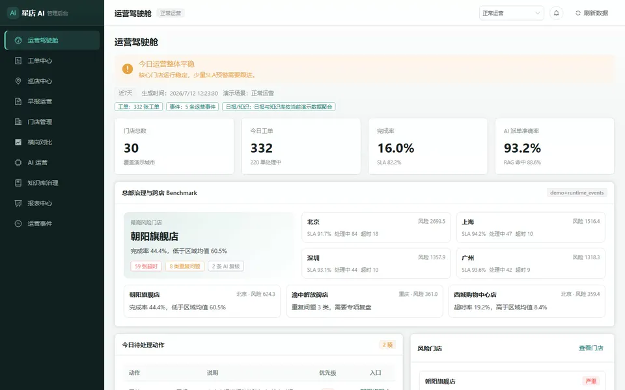Click the 8 类重复问题 tag
Image resolution: width=625 pixels, height=390 pixels.
(184, 266)
